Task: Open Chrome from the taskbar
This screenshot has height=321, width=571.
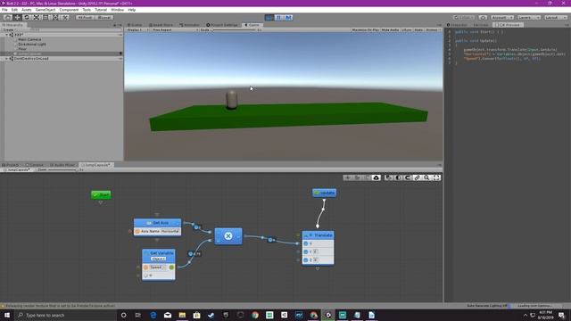Action: [x=255, y=315]
